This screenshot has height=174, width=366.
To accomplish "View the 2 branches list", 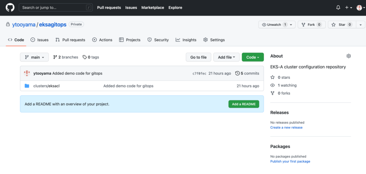I will (66, 57).
